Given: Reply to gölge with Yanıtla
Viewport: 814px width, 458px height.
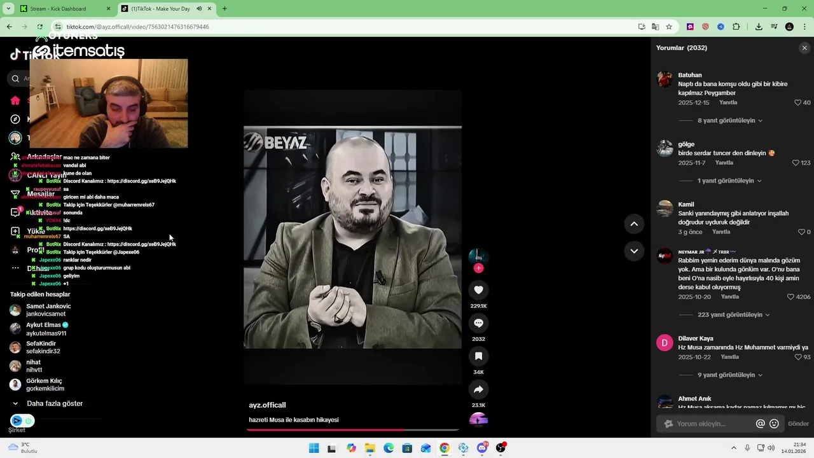Looking at the screenshot, I should point(724,163).
